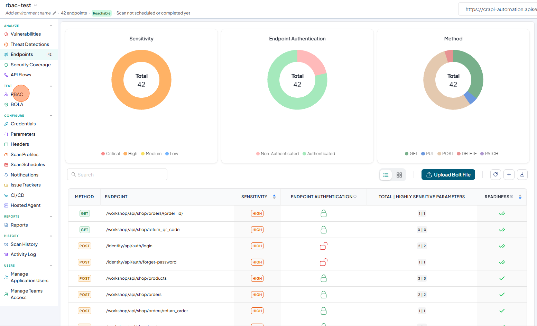Viewport: 537px width, 326px height.
Task: Click the Upload Bolt File button
Action: [x=448, y=175]
